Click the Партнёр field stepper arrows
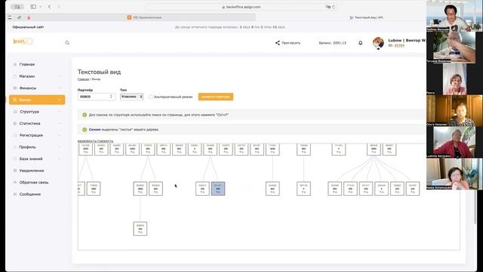The image size is (483, 272). [111, 97]
